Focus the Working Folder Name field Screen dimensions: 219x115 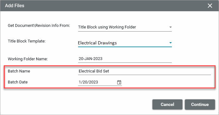coord(125,59)
